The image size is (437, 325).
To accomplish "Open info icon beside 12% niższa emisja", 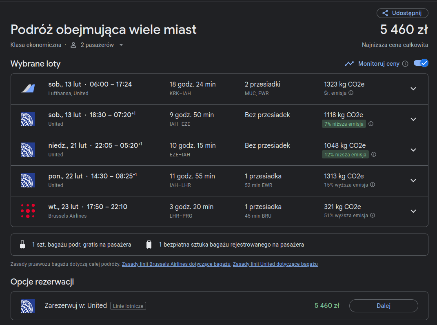I will [x=374, y=154].
